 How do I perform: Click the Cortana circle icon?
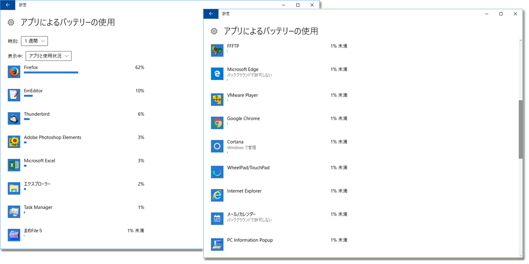(x=217, y=146)
